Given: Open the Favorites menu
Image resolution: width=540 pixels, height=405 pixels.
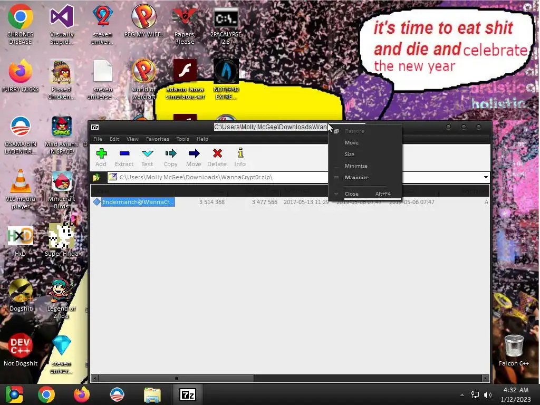Looking at the screenshot, I should point(157,139).
